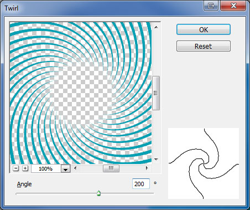Click the zoom out minus icon
This screenshot has height=210, width=250.
click(x=16, y=168)
